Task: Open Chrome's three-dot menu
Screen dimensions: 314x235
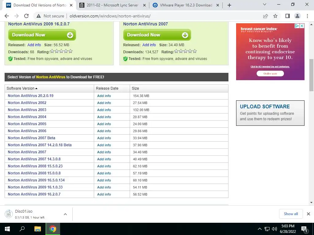Action: [307, 16]
